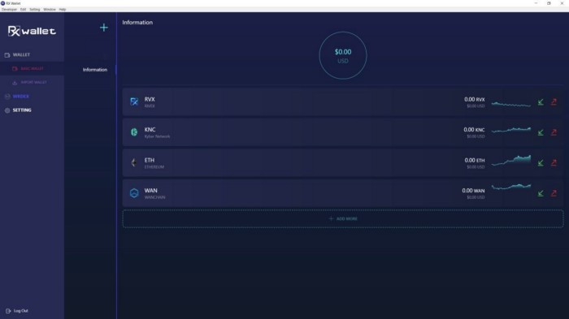Open the Developer menu
The width and height of the screenshot is (569, 319).
pos(9,10)
